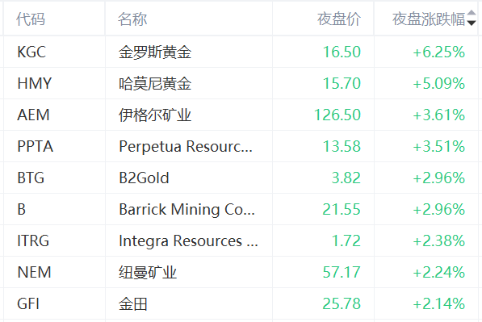Click the 名称 column header
The height and width of the screenshot is (322, 482).
tap(132, 19)
